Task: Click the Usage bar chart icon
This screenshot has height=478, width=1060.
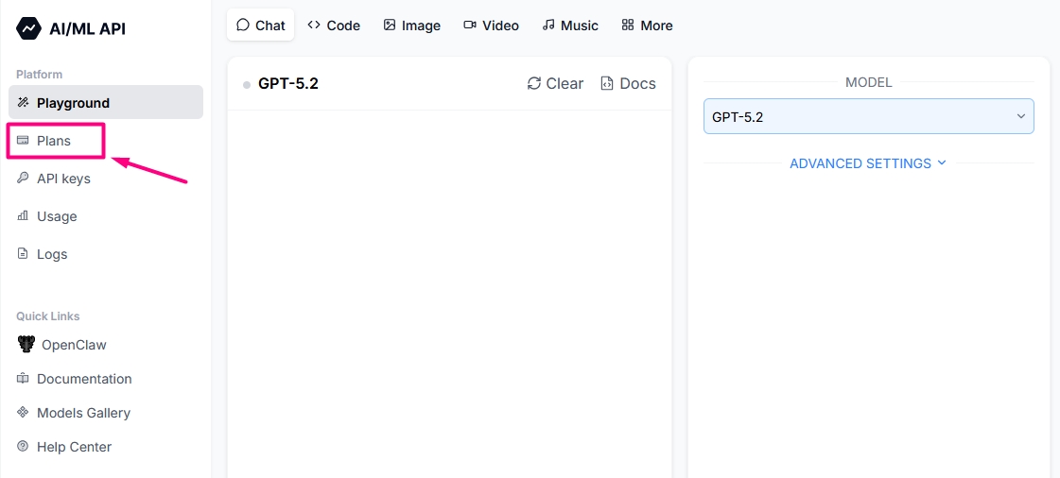Action: pos(23,216)
